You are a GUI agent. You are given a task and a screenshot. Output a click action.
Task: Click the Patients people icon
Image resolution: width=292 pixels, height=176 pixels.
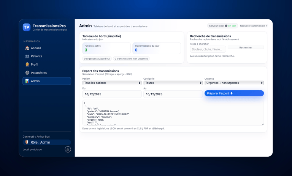[27, 56]
